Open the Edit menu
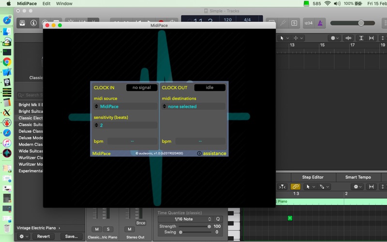 (x=46, y=3)
